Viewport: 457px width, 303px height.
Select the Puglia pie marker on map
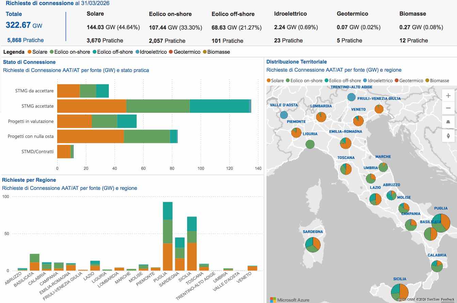tap(441, 223)
